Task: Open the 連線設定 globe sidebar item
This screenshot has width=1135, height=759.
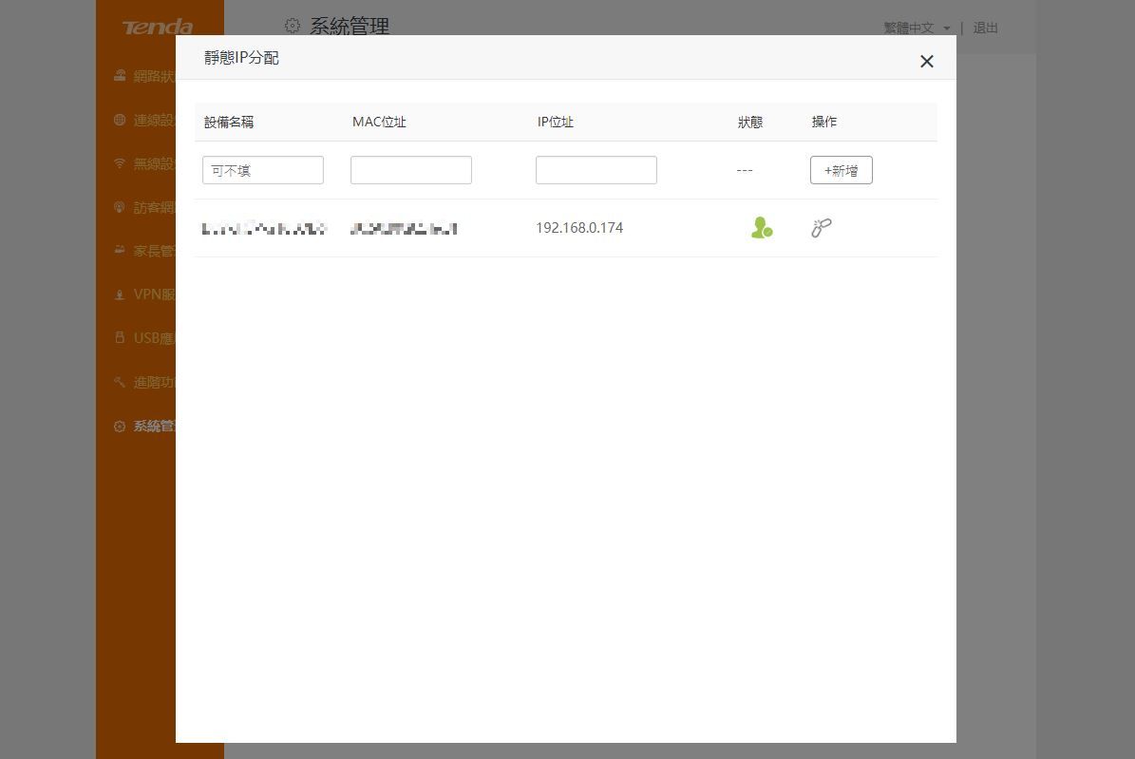Action: (x=144, y=121)
